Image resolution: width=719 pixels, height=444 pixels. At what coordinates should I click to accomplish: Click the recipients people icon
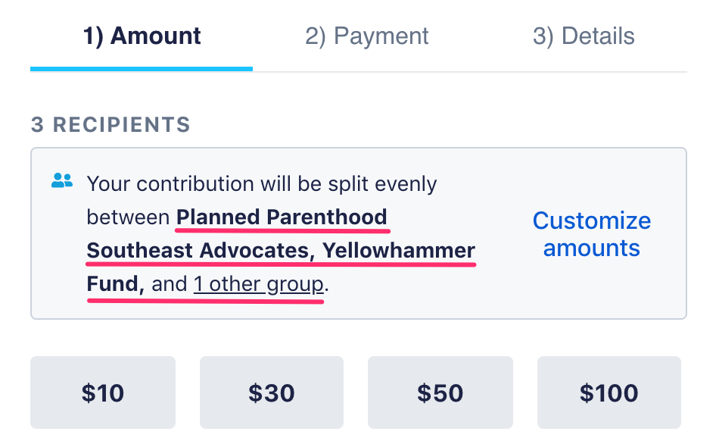coord(62,180)
